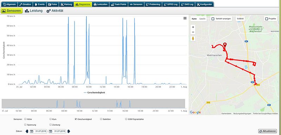This screenshot has height=135, width=281.
Task: Go to previous date with left arrow
Action: [27, 132]
